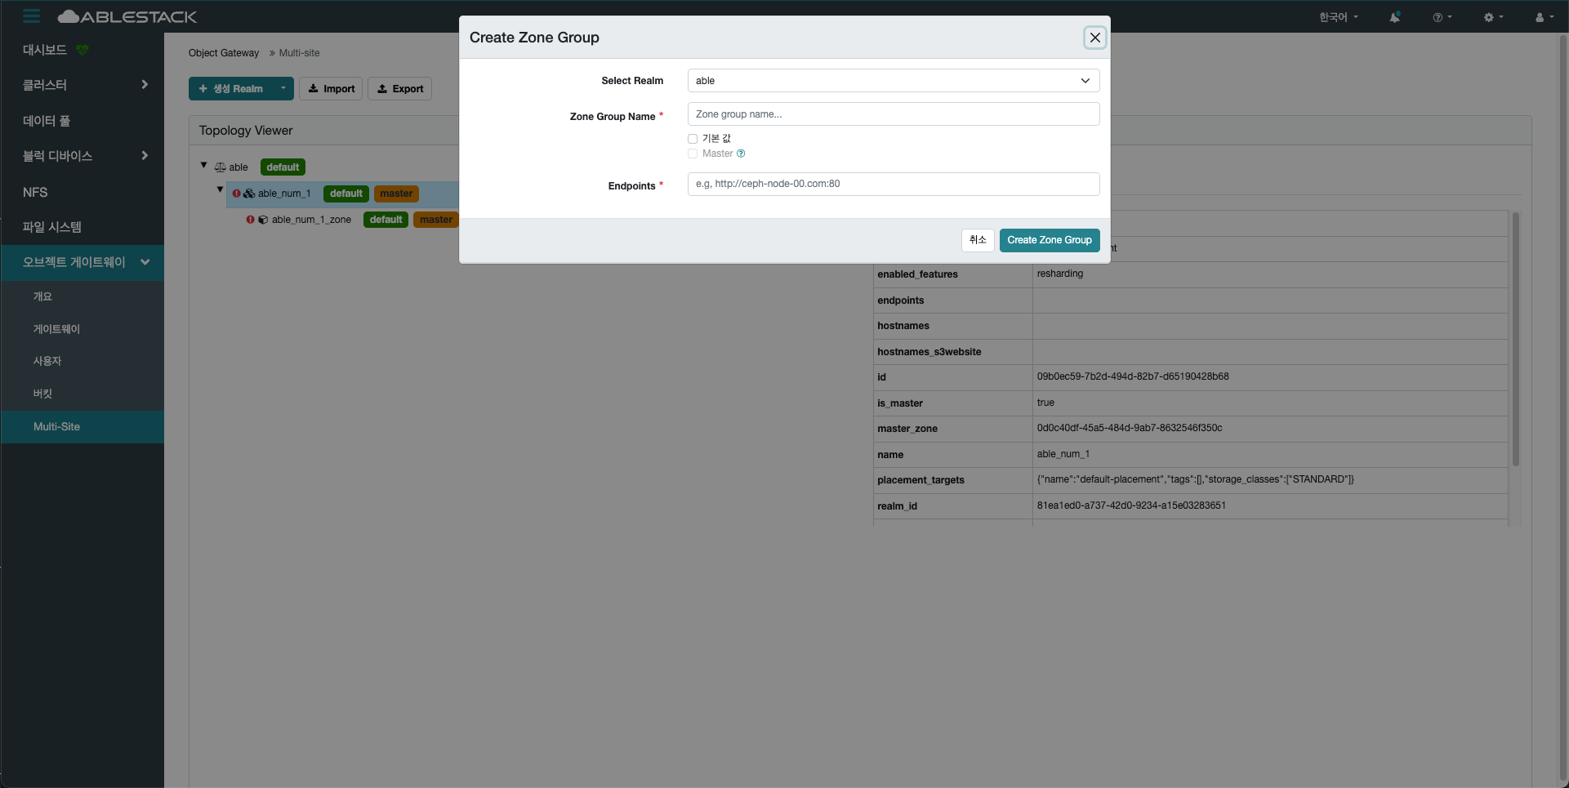Open 개요 under Object Gateway
This screenshot has height=788, width=1569.
pyautogui.click(x=42, y=296)
